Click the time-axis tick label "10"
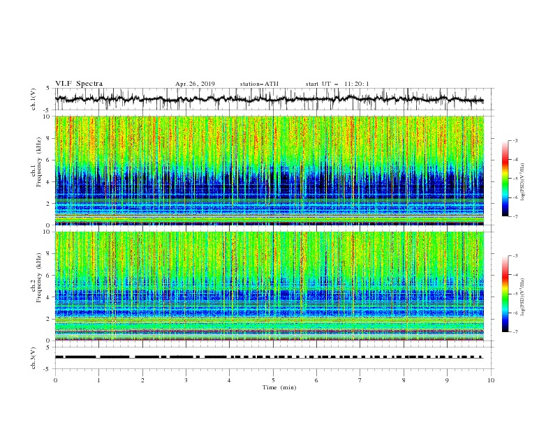The width and height of the screenshot is (553, 427). (x=491, y=380)
